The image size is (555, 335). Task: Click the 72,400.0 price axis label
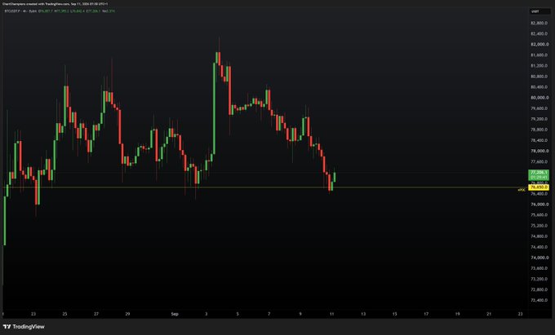[x=539, y=301]
